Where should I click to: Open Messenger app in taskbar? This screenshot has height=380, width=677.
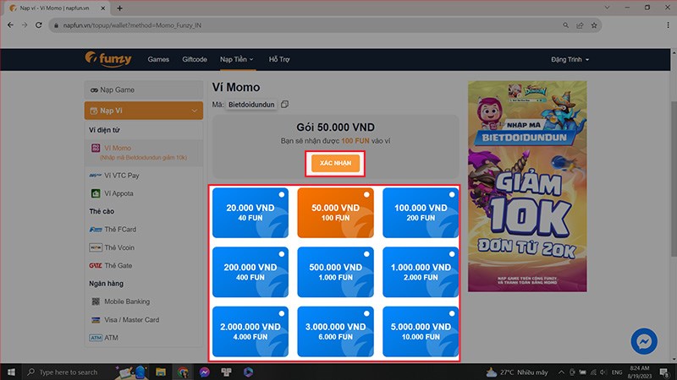point(205,372)
